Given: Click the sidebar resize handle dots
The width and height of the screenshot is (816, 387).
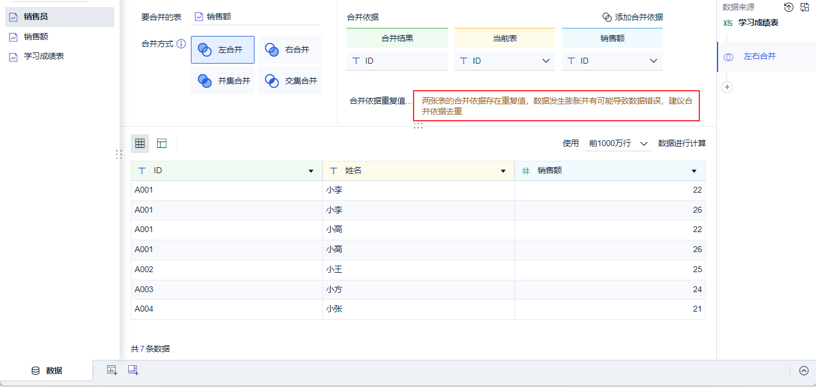Looking at the screenshot, I should click(118, 154).
